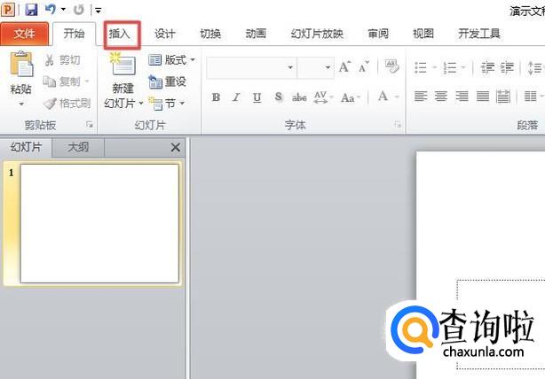Click the 复制 copy button
The height and width of the screenshot is (379, 545).
click(x=61, y=81)
